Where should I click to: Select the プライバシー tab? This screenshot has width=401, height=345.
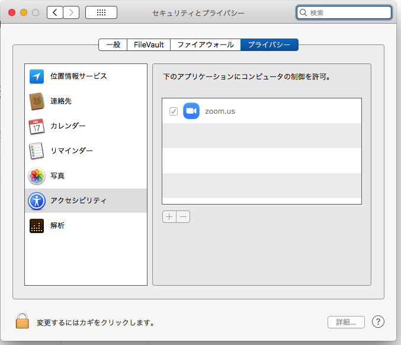coord(270,44)
